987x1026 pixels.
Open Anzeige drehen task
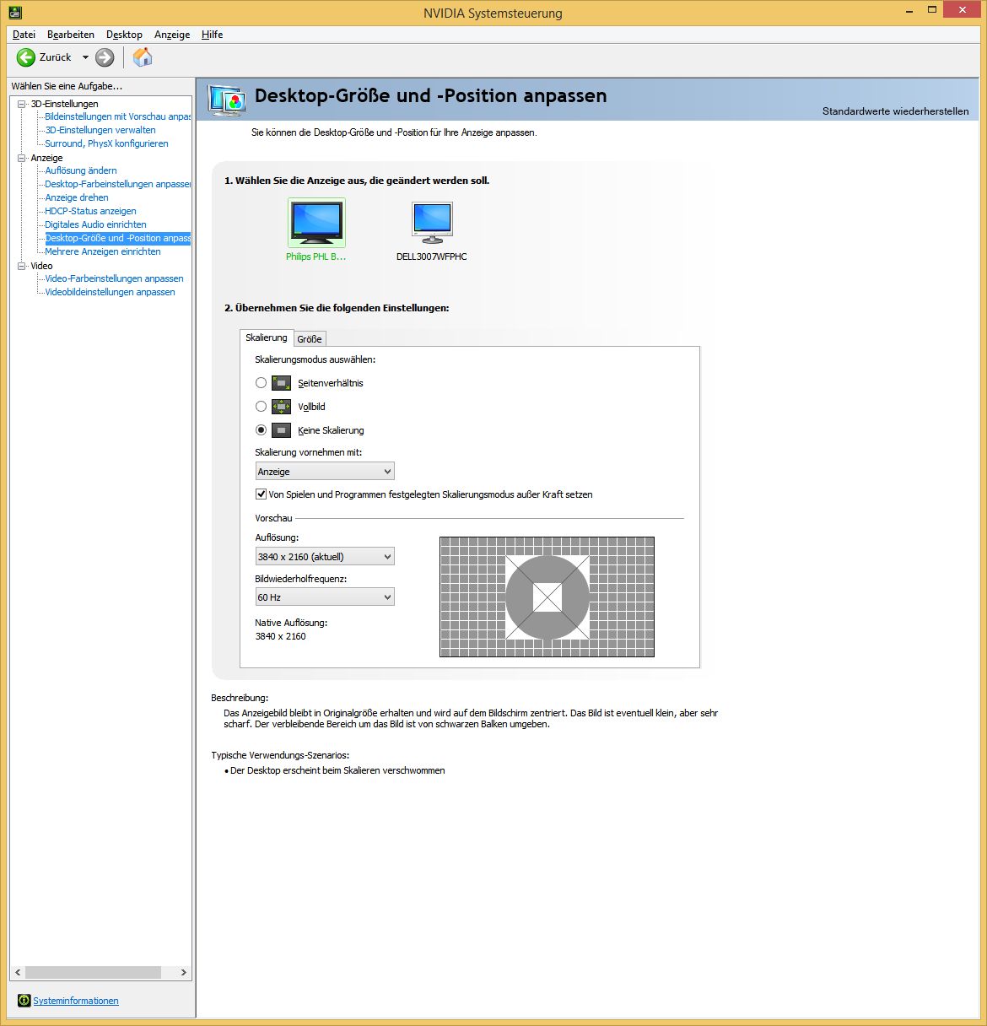[77, 197]
